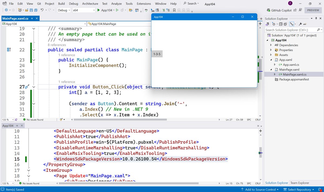Toggle Sync with Active Document tree icon
The height and width of the screenshot is (192, 324).
click(x=292, y=24)
